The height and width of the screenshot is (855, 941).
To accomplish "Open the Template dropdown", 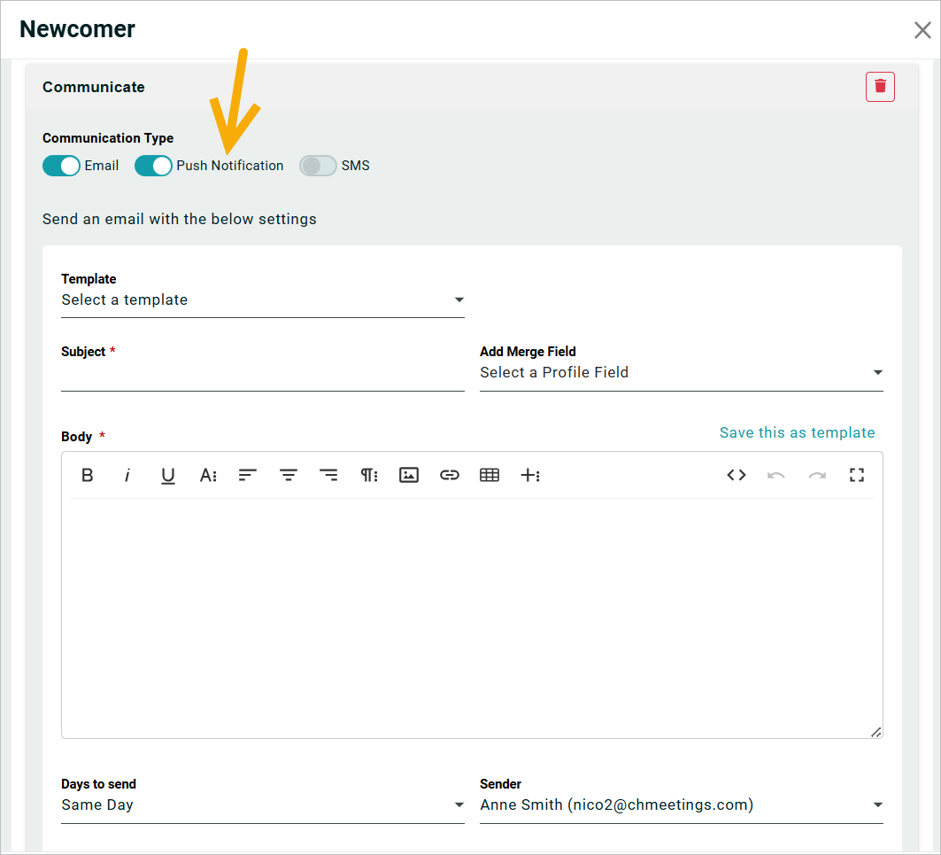I will point(263,299).
